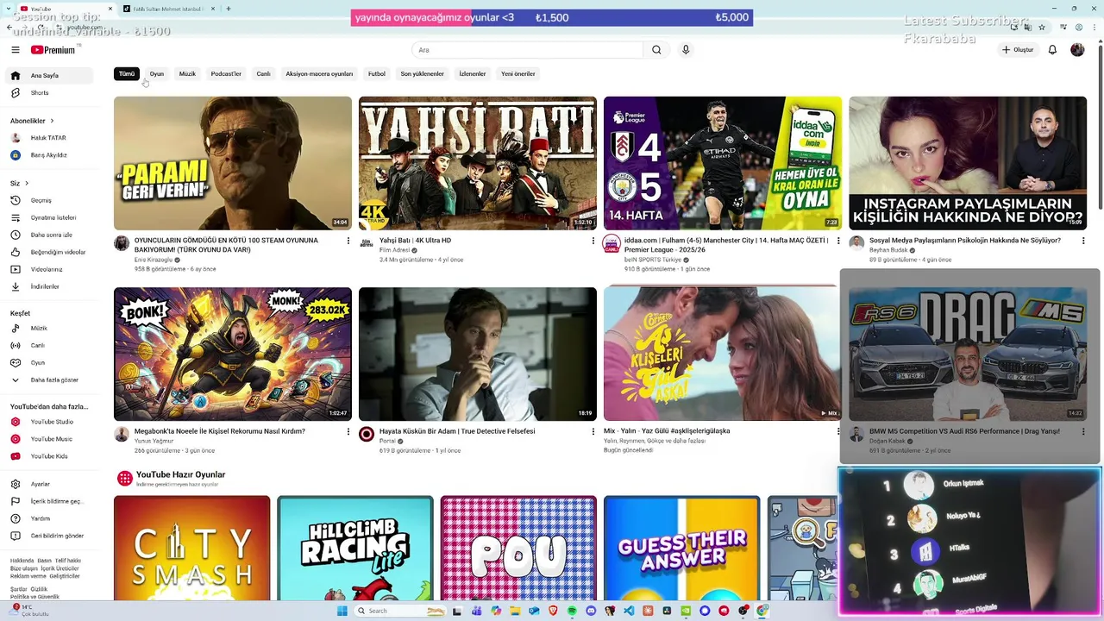
Task: Open options menu for Yahşi Batı video
Action: pyautogui.click(x=593, y=241)
